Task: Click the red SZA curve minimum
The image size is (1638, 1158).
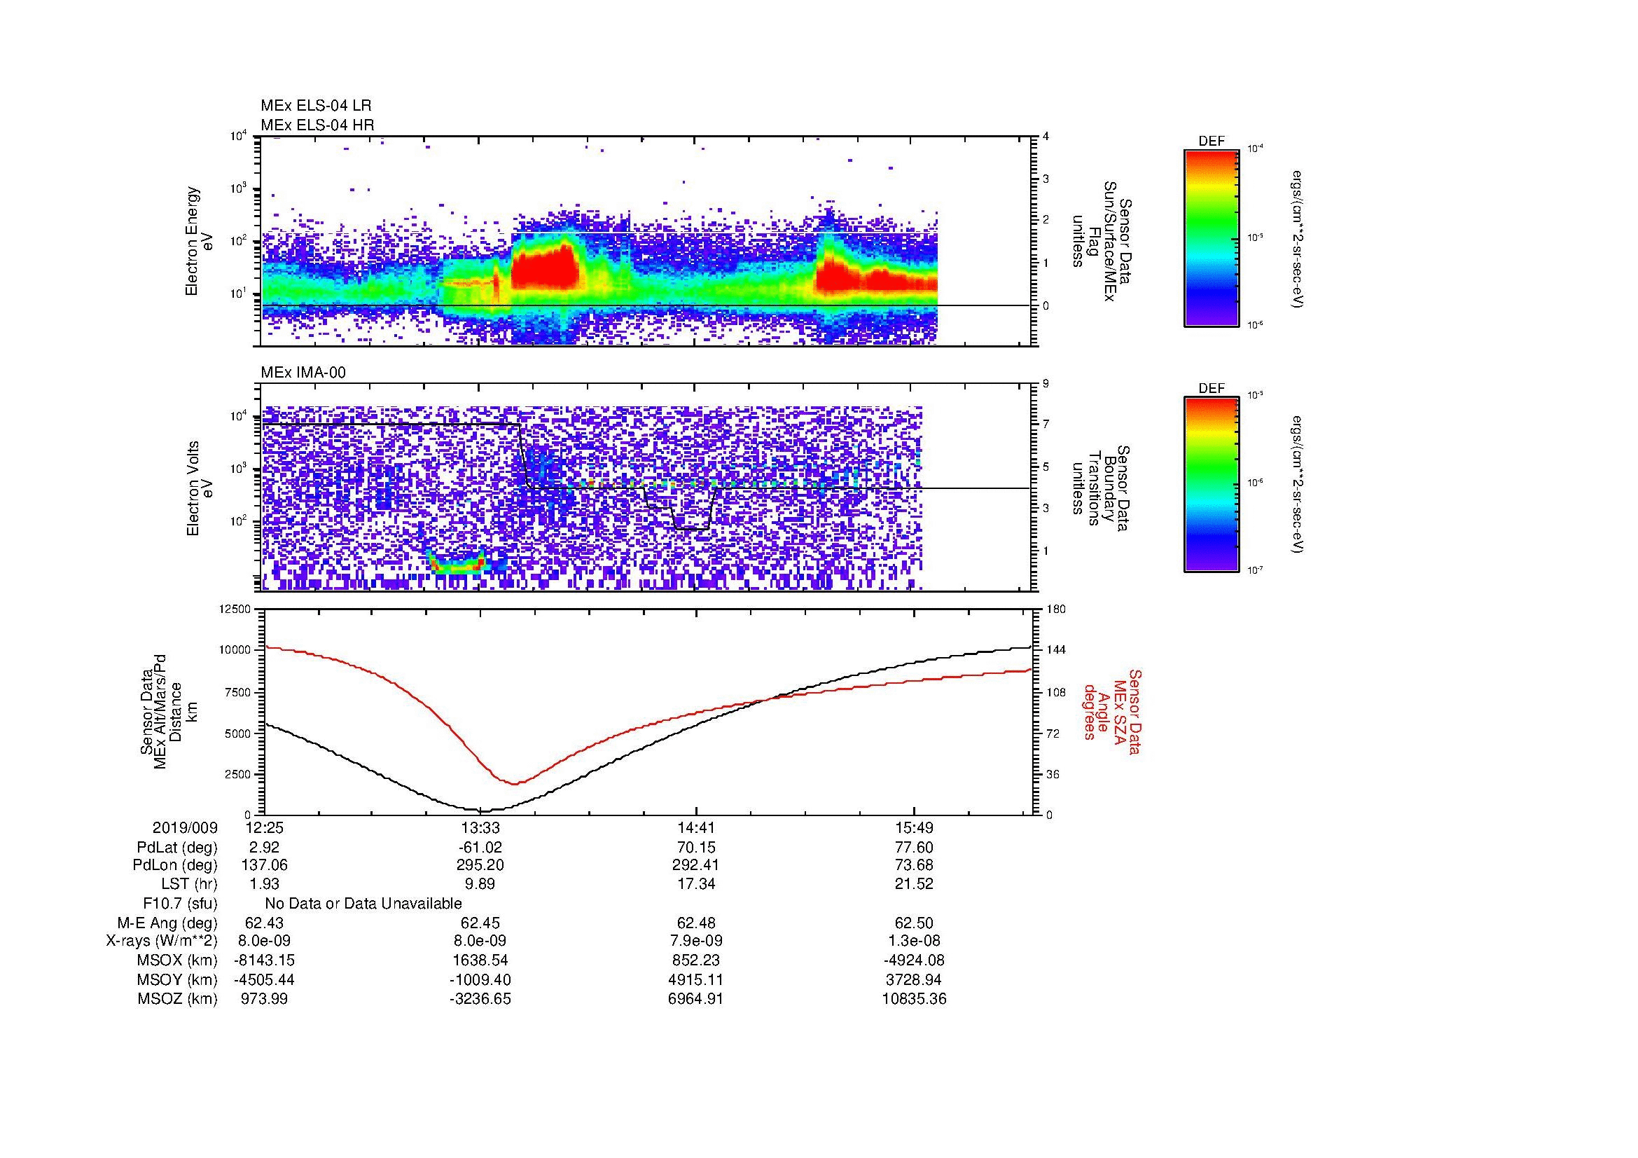Action: pyautogui.click(x=515, y=783)
